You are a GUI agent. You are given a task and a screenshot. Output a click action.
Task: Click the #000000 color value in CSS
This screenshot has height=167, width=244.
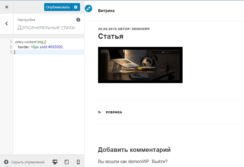point(56,47)
